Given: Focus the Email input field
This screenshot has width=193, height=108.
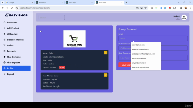Looking at the screenshot, I should click(153, 38).
